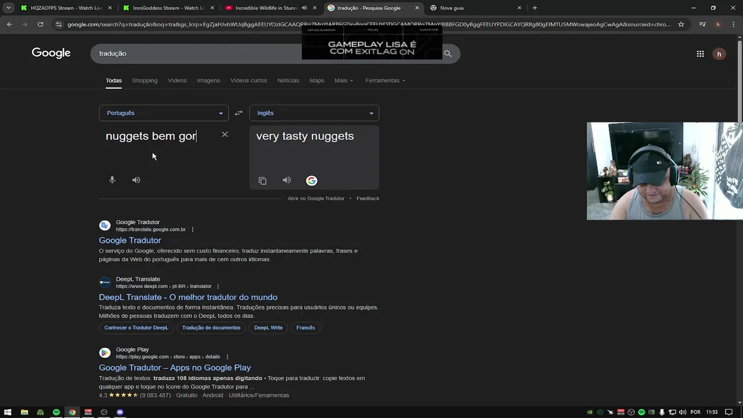Open Discord from the taskbar
This screenshot has height=418, width=743.
pyautogui.click(x=120, y=412)
